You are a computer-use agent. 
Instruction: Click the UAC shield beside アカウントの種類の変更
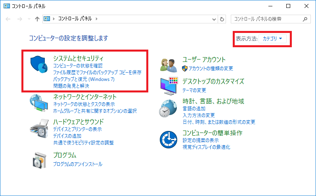(185, 69)
